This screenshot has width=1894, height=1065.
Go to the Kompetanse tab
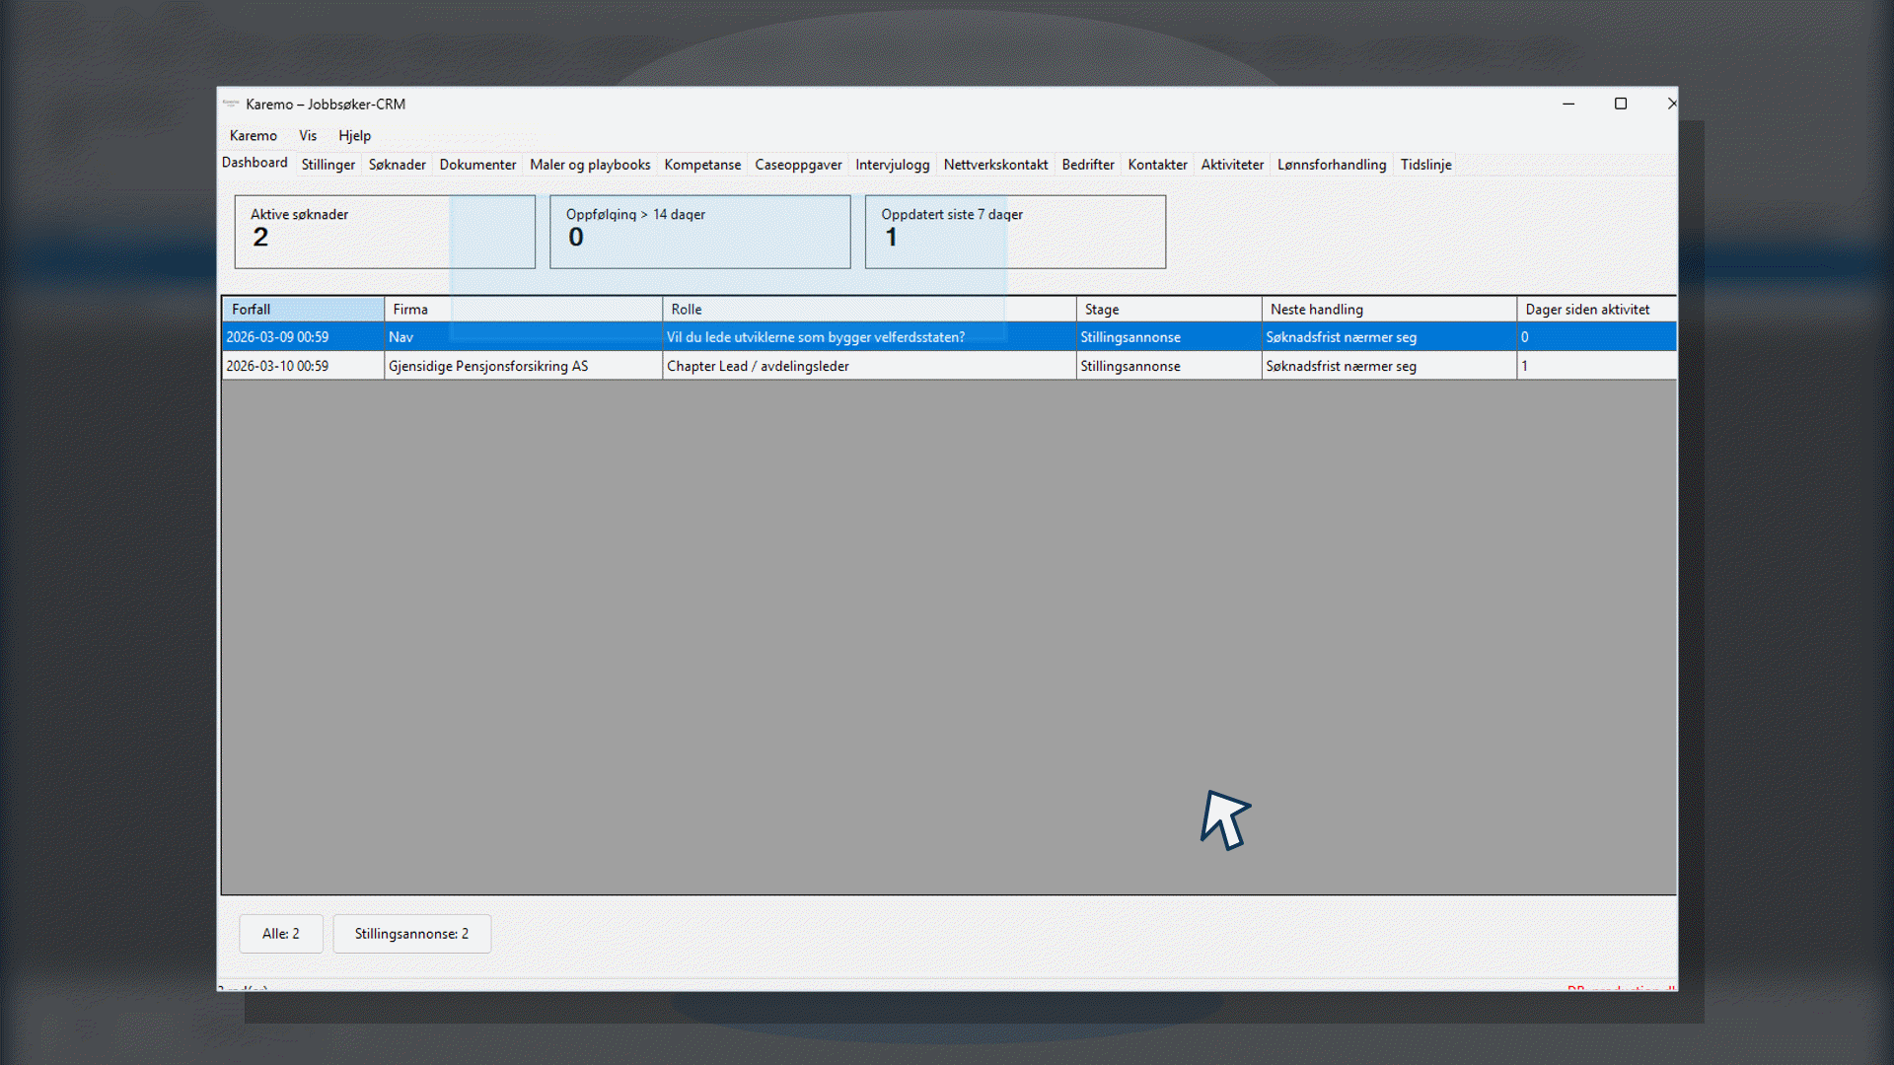pyautogui.click(x=702, y=165)
